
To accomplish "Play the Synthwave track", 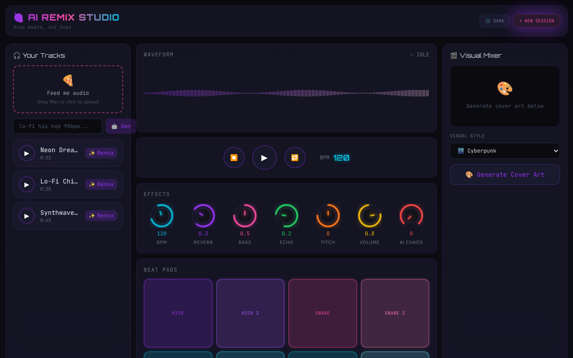I will (27, 216).
